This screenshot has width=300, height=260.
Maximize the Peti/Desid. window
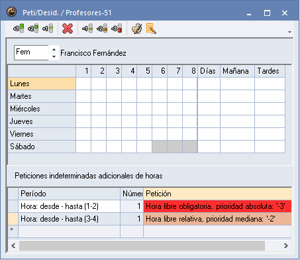pos(267,13)
